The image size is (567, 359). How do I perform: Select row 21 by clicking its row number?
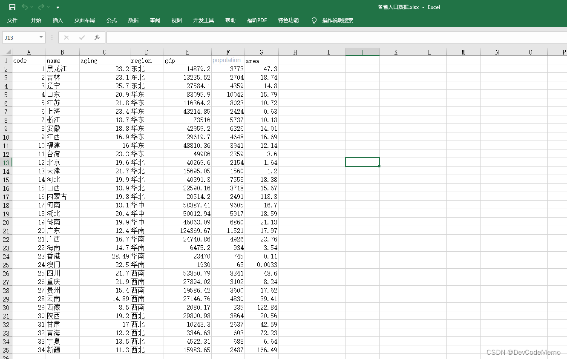pos(7,230)
